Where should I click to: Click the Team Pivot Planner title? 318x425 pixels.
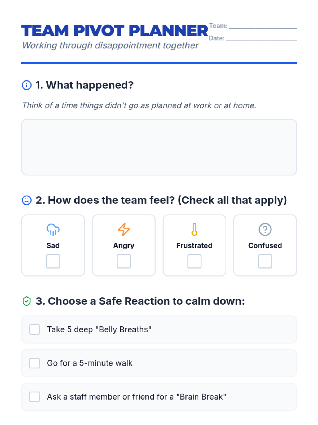(115, 31)
